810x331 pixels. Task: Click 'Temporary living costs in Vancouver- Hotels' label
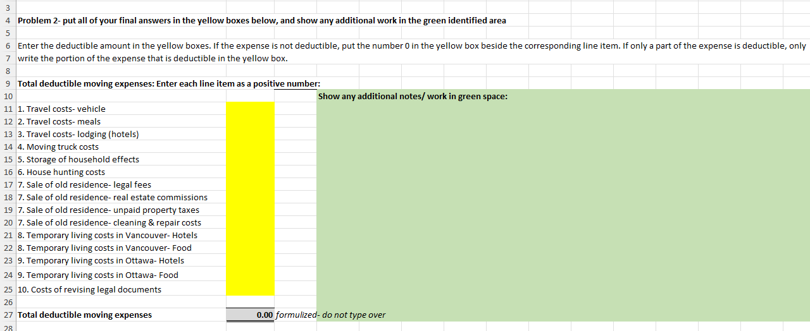click(108, 235)
